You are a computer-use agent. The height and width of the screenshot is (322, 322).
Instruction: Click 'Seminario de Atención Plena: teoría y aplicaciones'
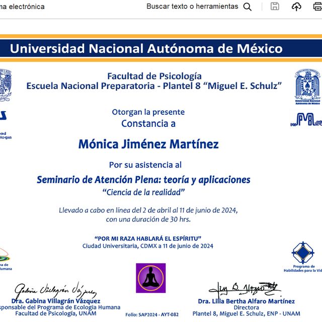click(143, 180)
